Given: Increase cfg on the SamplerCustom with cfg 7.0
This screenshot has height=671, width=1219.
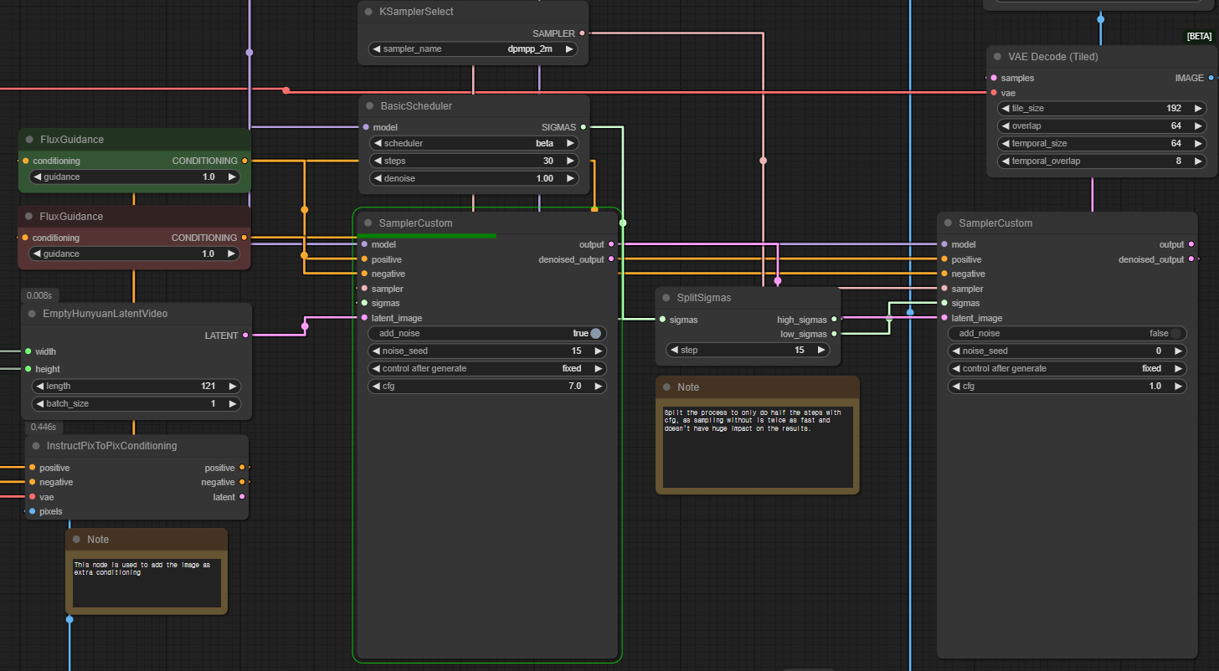Looking at the screenshot, I should click(598, 386).
